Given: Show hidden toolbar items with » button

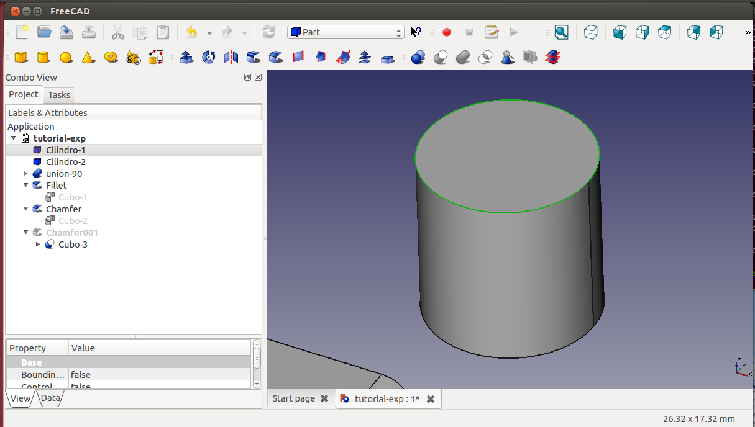Looking at the screenshot, I should click(748, 32).
